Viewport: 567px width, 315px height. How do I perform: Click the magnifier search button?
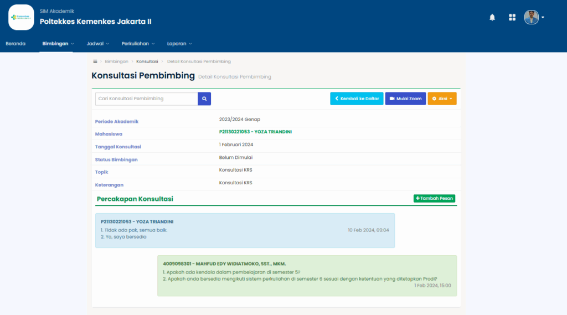(204, 99)
